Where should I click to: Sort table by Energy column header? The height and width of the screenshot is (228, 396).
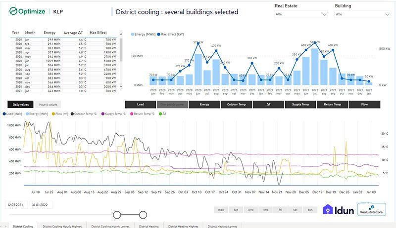49,33
